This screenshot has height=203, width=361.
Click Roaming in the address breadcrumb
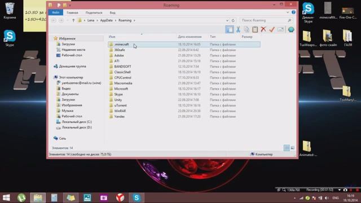click(x=125, y=20)
